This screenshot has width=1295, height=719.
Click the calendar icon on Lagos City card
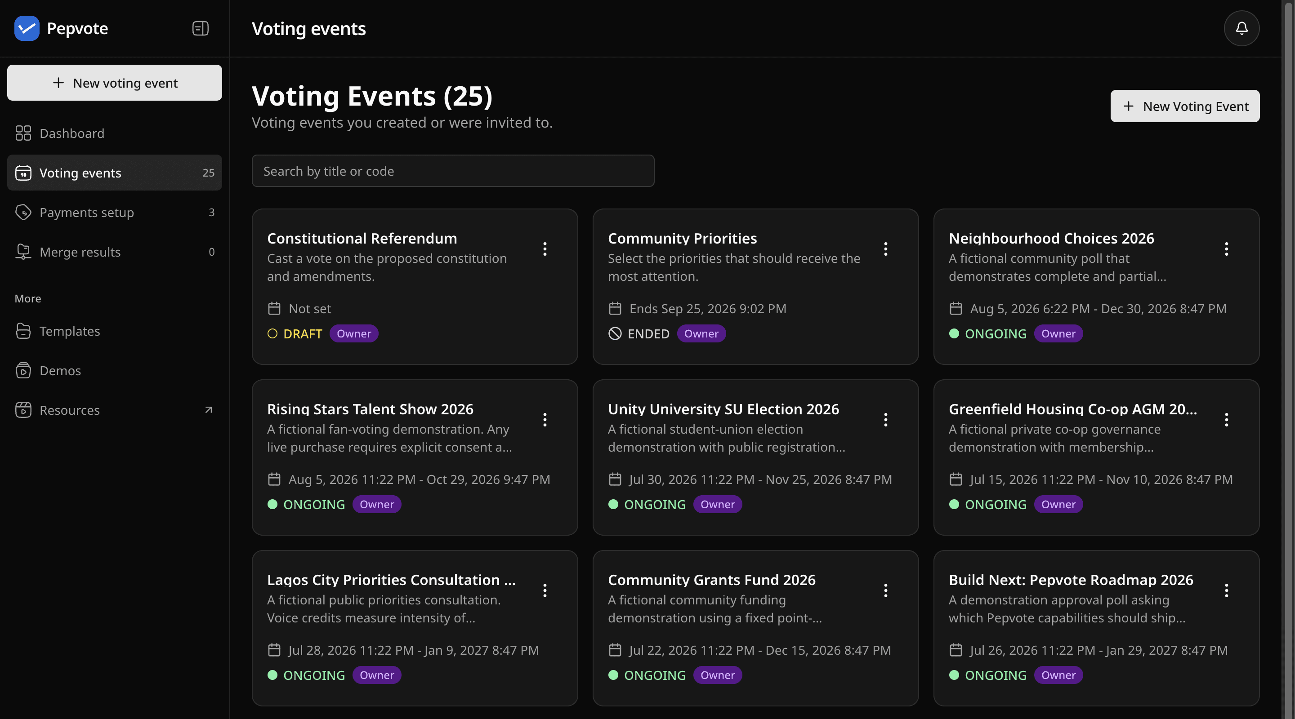(274, 650)
